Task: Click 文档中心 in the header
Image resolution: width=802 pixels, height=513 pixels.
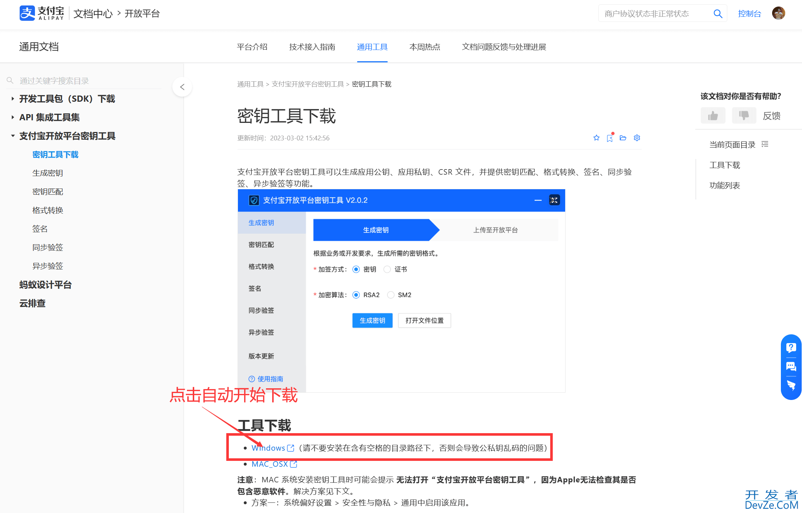Action: coord(93,13)
